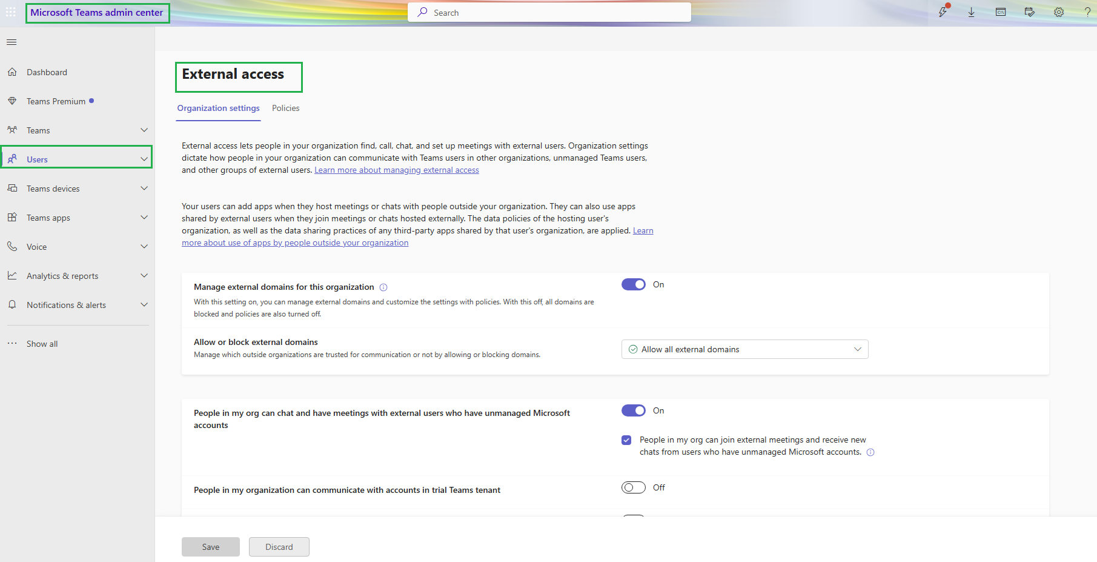Disable the unmanaged Microsoft accounts toggle
The height and width of the screenshot is (562, 1097).
(x=634, y=410)
